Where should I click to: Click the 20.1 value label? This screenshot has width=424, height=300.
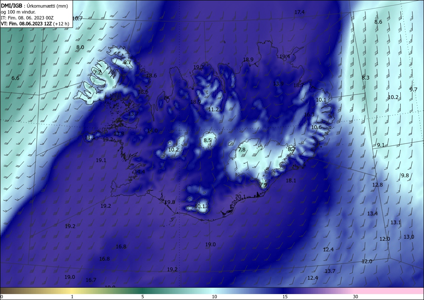240,197
